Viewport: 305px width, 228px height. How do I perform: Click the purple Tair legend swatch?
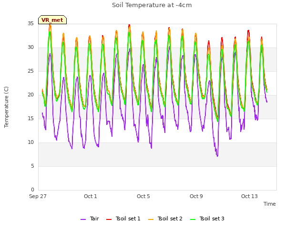point(83,219)
